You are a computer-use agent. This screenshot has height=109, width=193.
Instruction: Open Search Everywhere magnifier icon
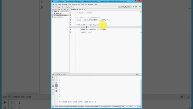tap(140, 7)
